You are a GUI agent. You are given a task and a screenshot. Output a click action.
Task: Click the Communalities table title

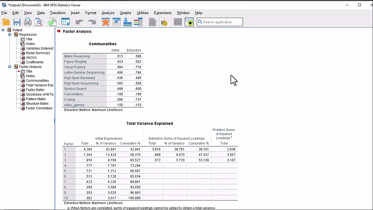(103, 44)
